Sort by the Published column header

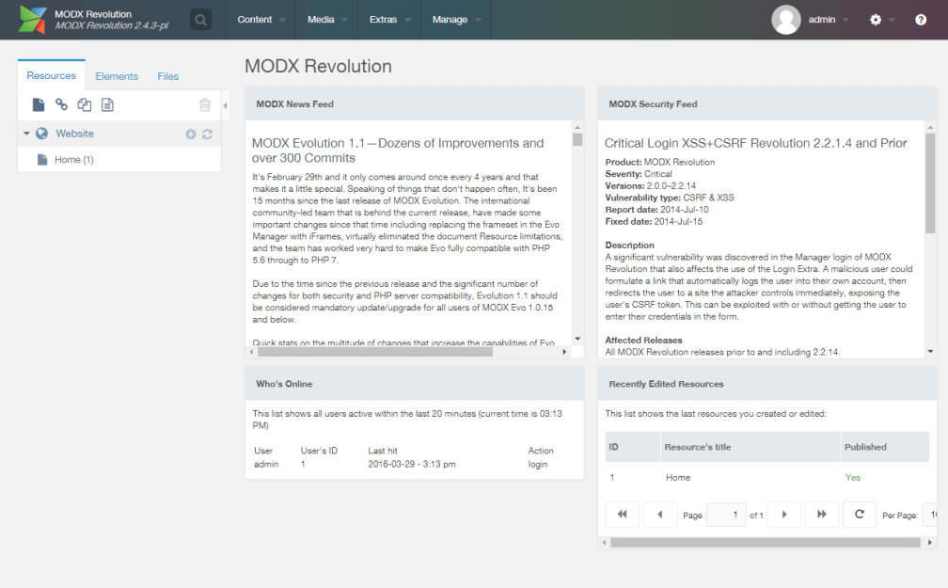(884, 447)
